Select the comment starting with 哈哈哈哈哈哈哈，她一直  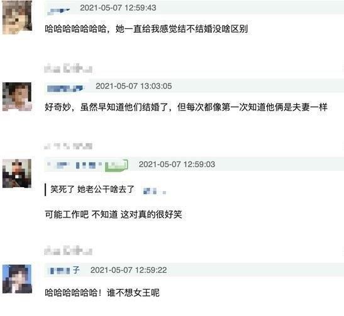click(x=147, y=29)
